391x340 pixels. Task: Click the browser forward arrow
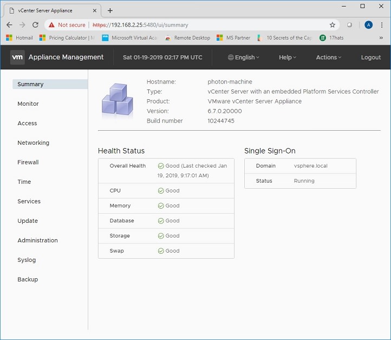pyautogui.click(x=22, y=25)
